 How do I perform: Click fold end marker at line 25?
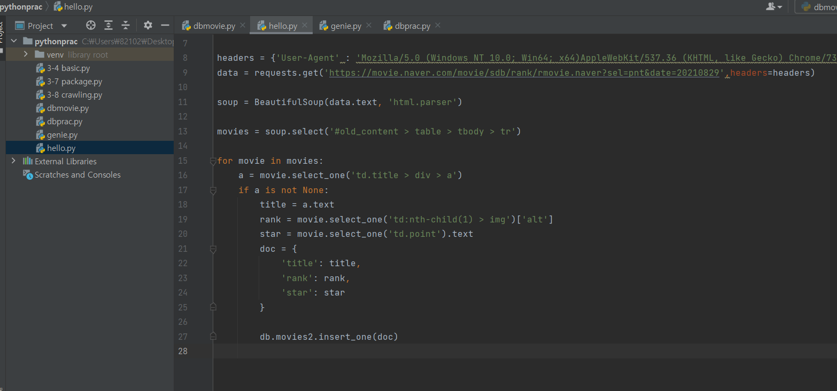click(213, 307)
